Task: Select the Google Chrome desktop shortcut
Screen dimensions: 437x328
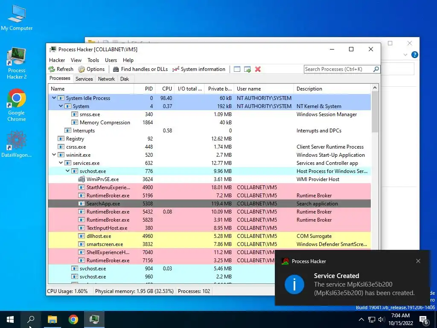Action: [x=17, y=105]
